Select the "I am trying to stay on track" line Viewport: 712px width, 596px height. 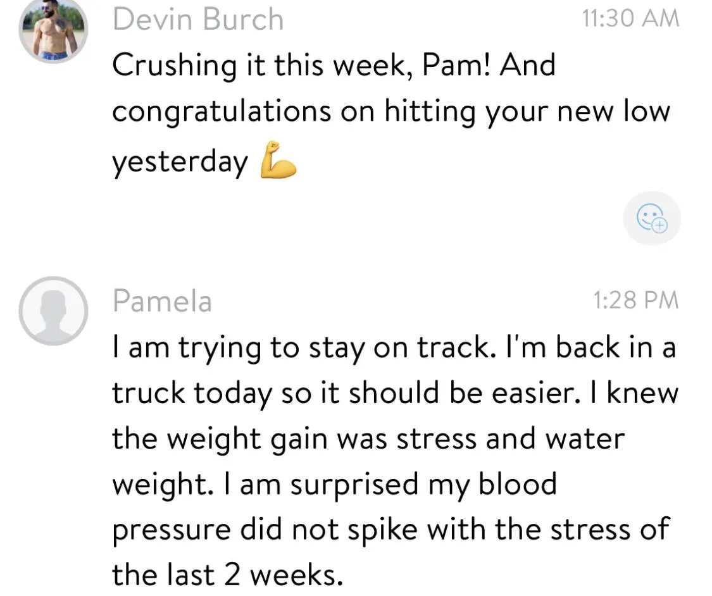pyautogui.click(x=394, y=348)
